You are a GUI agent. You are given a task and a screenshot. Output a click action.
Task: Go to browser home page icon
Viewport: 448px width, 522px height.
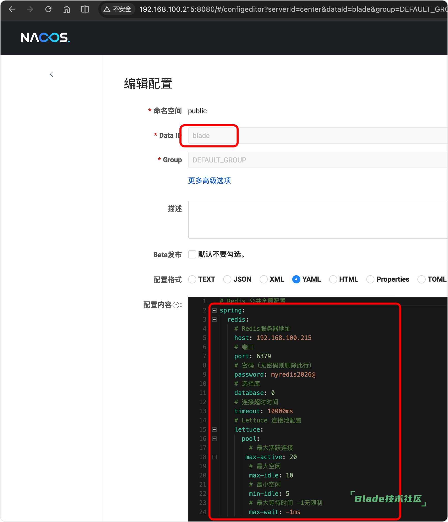tap(67, 9)
